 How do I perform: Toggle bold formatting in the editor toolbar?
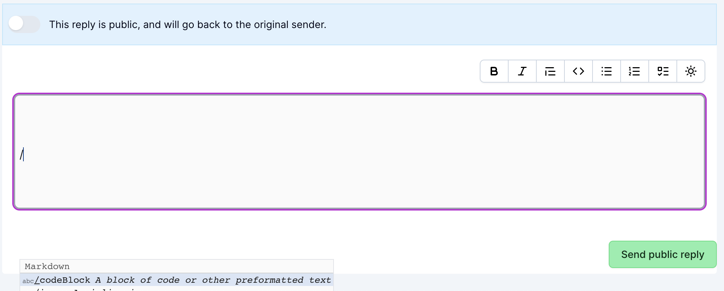[494, 71]
